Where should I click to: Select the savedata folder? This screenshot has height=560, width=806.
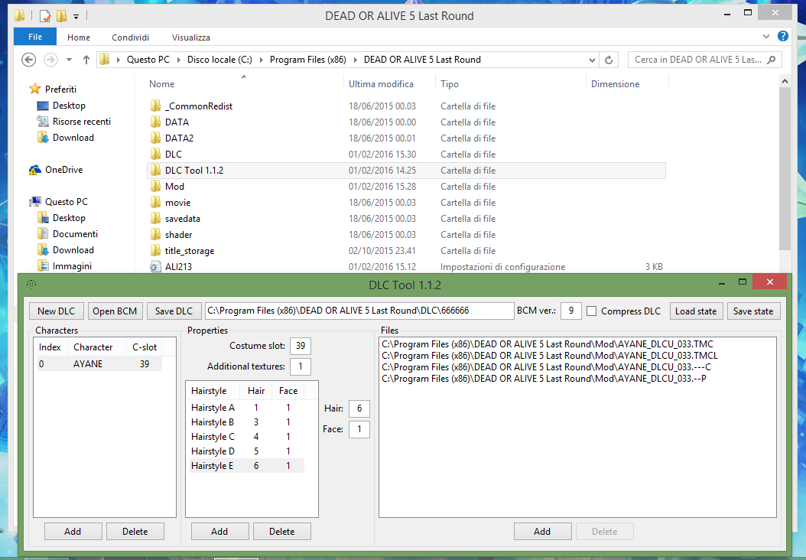point(183,219)
